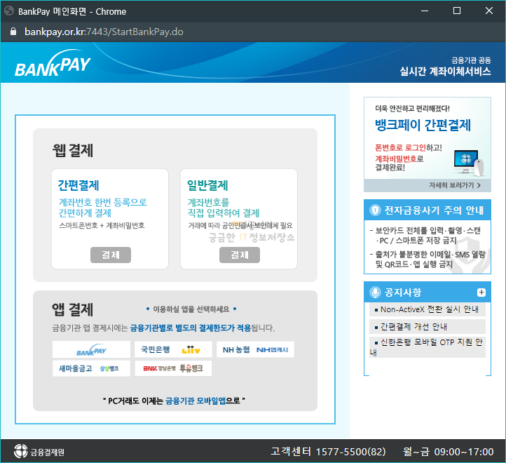Click the padlock icon in address bar
Image resolution: width=506 pixels, height=463 pixels.
coord(13,32)
